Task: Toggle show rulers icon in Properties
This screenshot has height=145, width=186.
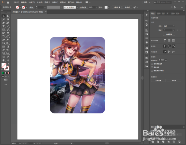Action: pos(165,40)
